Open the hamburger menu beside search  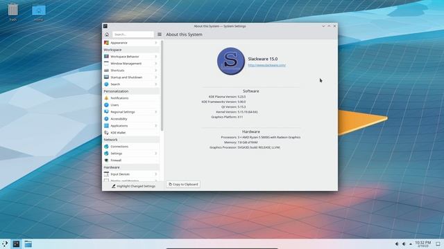(160, 35)
